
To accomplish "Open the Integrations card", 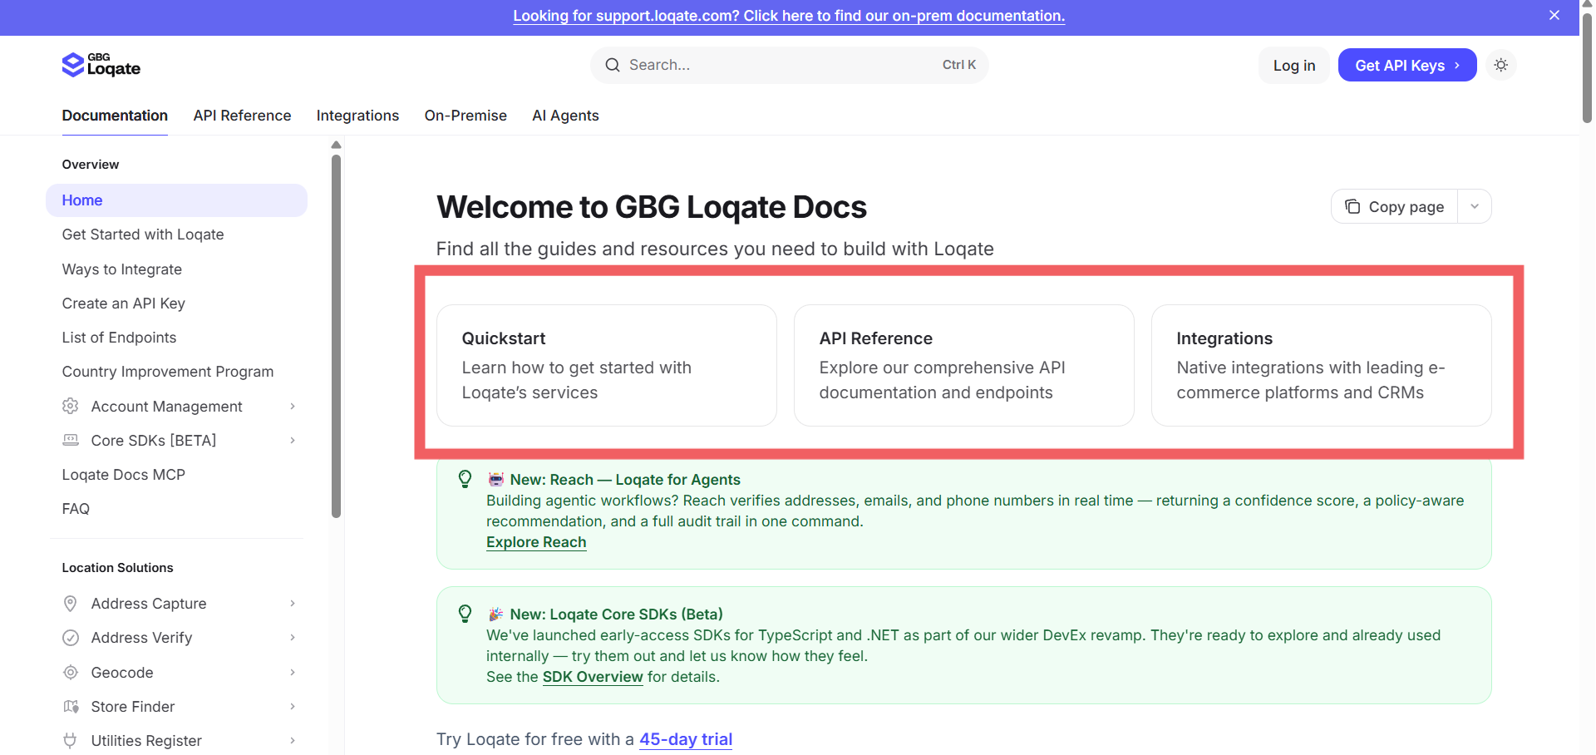I will (x=1322, y=366).
